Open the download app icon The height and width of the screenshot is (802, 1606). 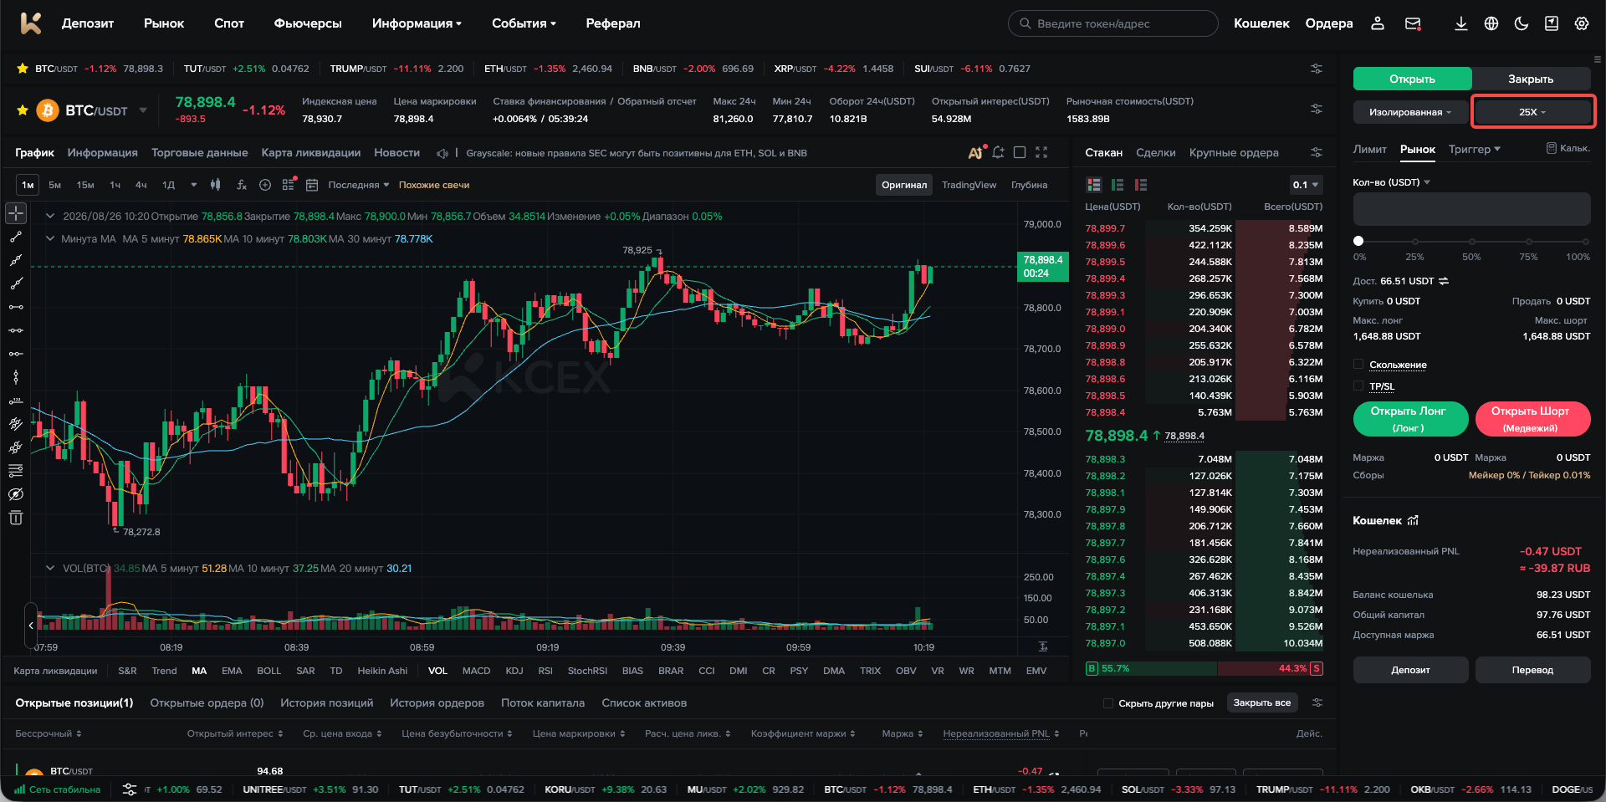(1461, 23)
